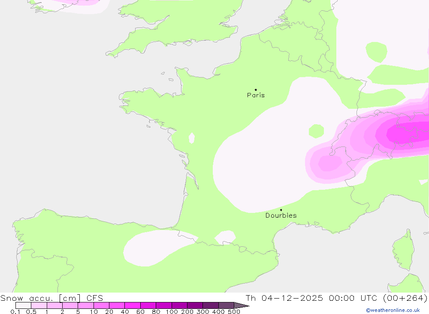Select the black dot marker above Paris
Image resolution: width=429 pixels, height=314 pixels.
tap(256, 90)
